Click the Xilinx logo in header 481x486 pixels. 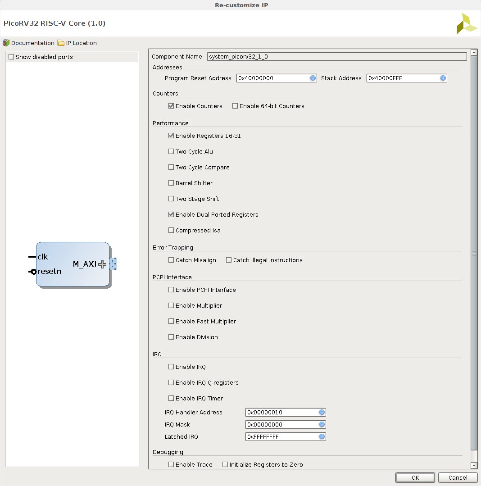click(x=467, y=23)
